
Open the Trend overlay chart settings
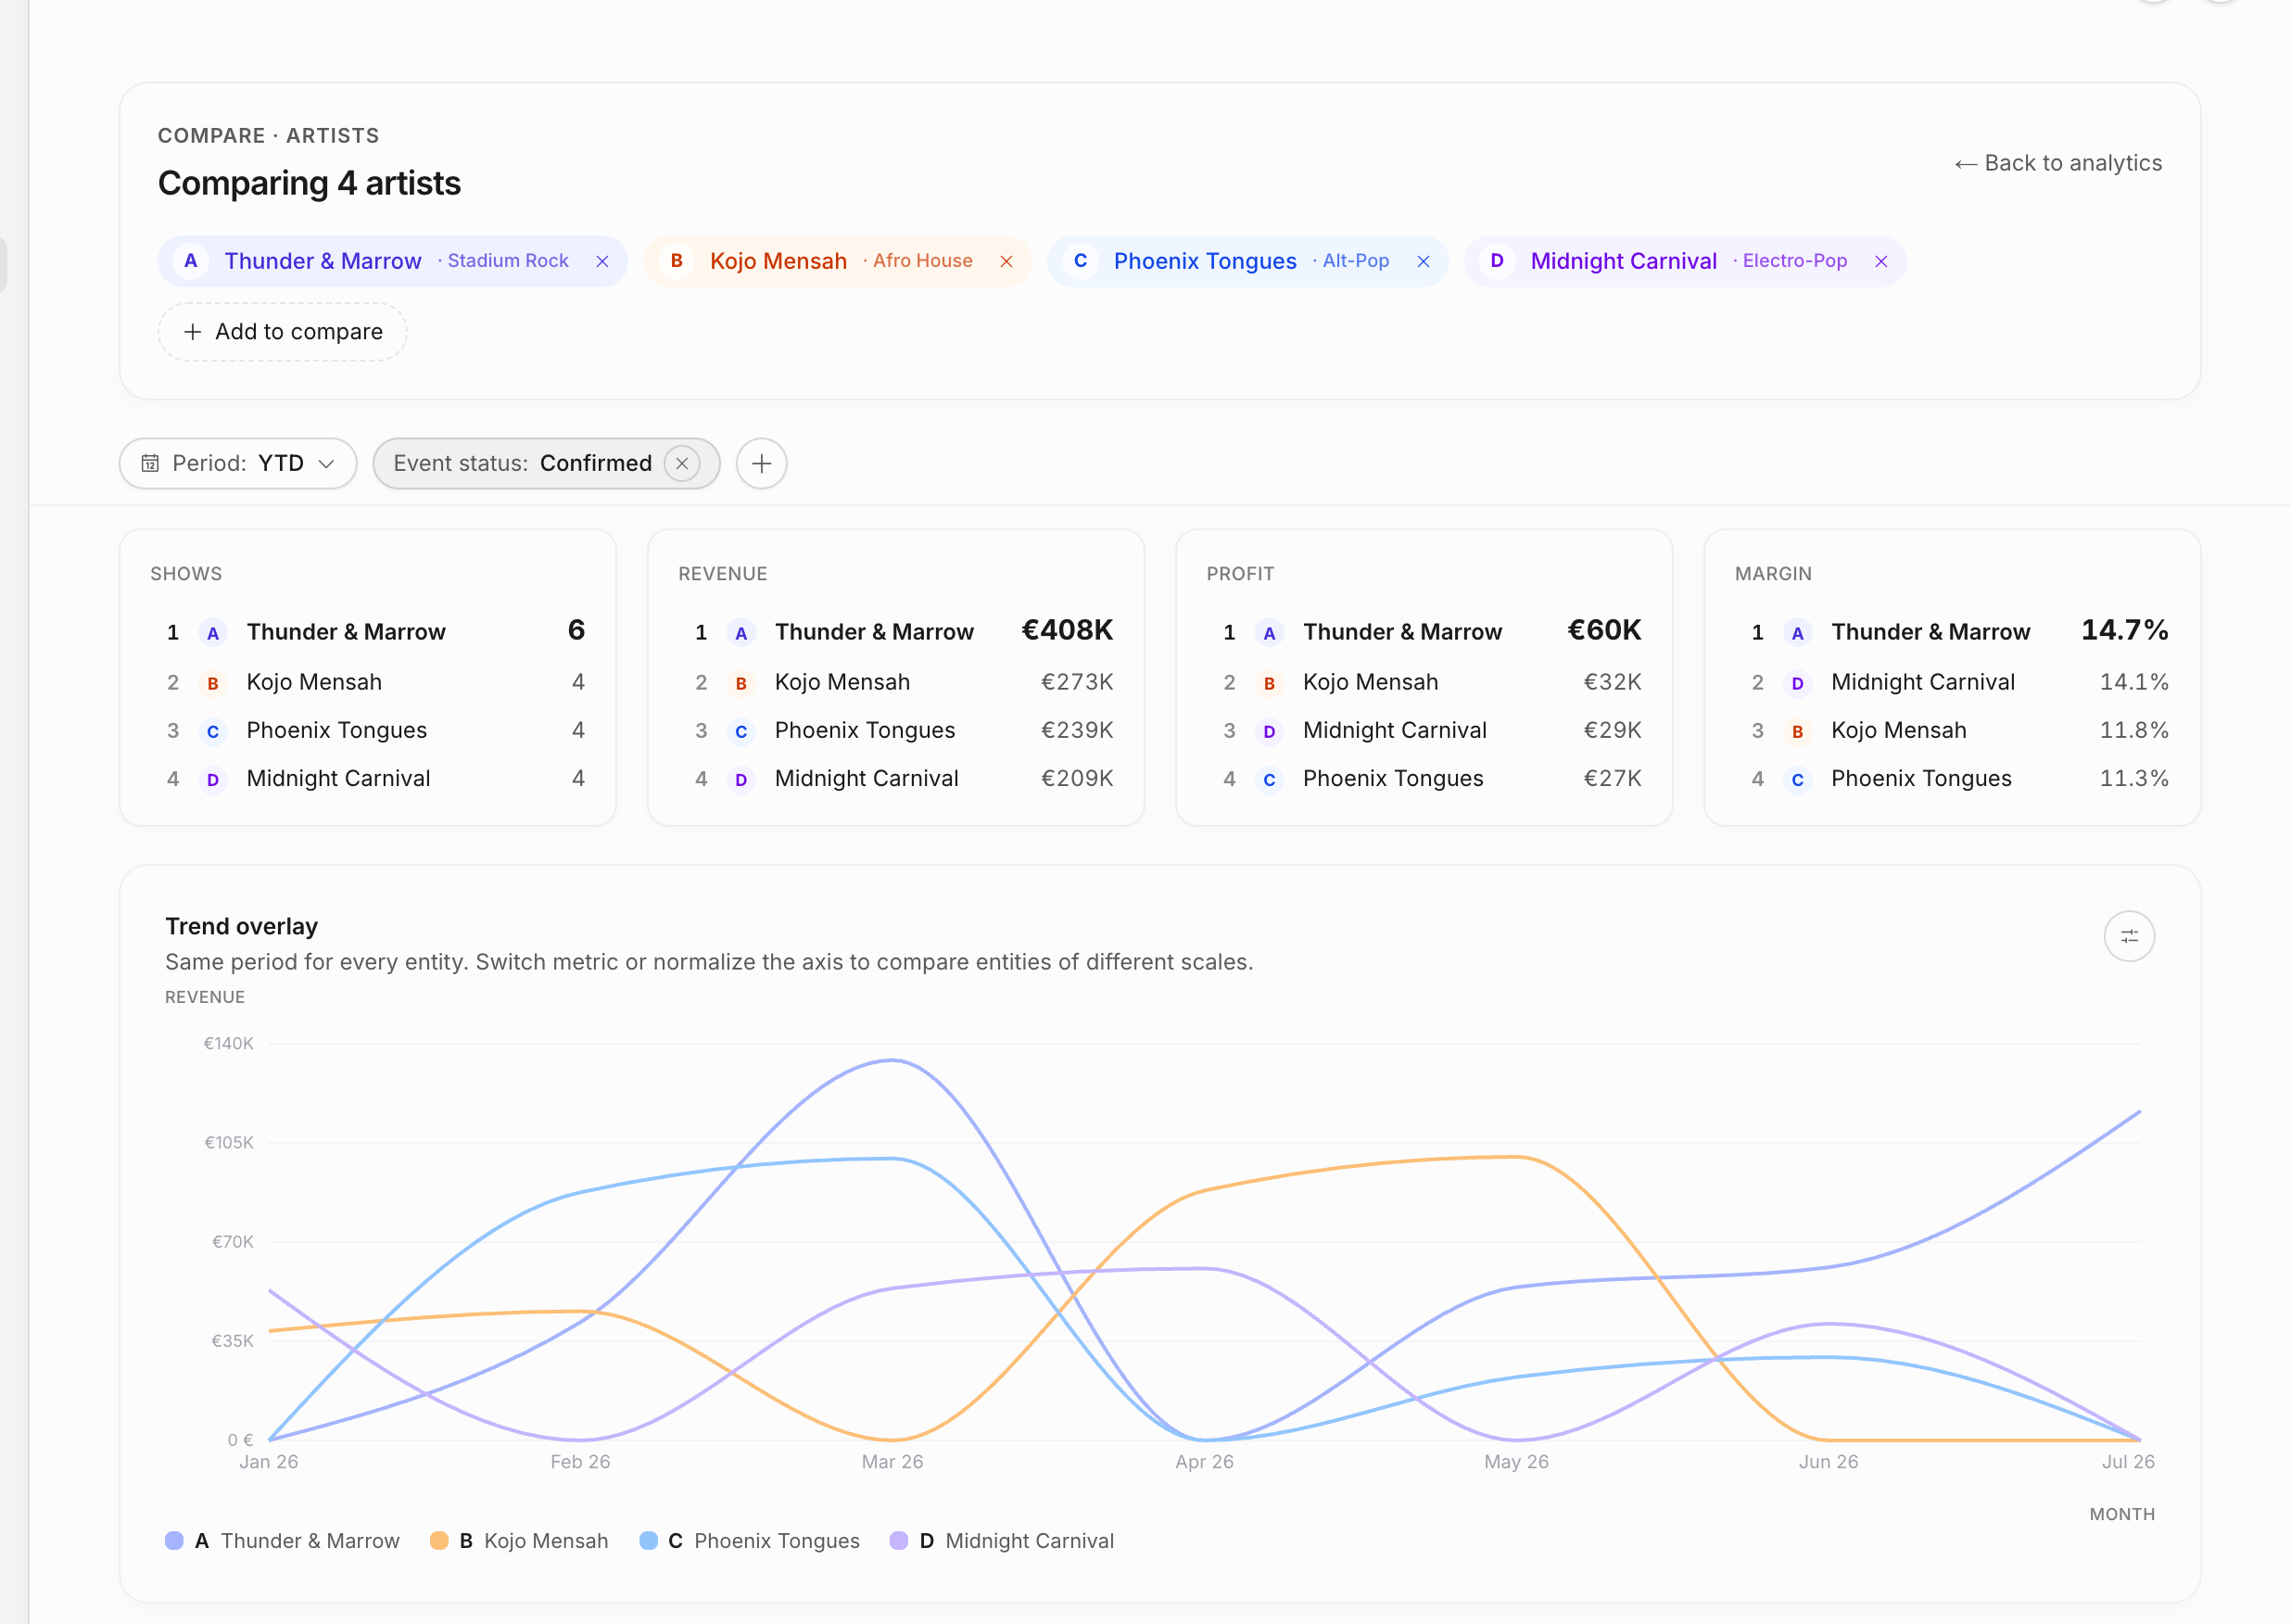pyautogui.click(x=2129, y=936)
